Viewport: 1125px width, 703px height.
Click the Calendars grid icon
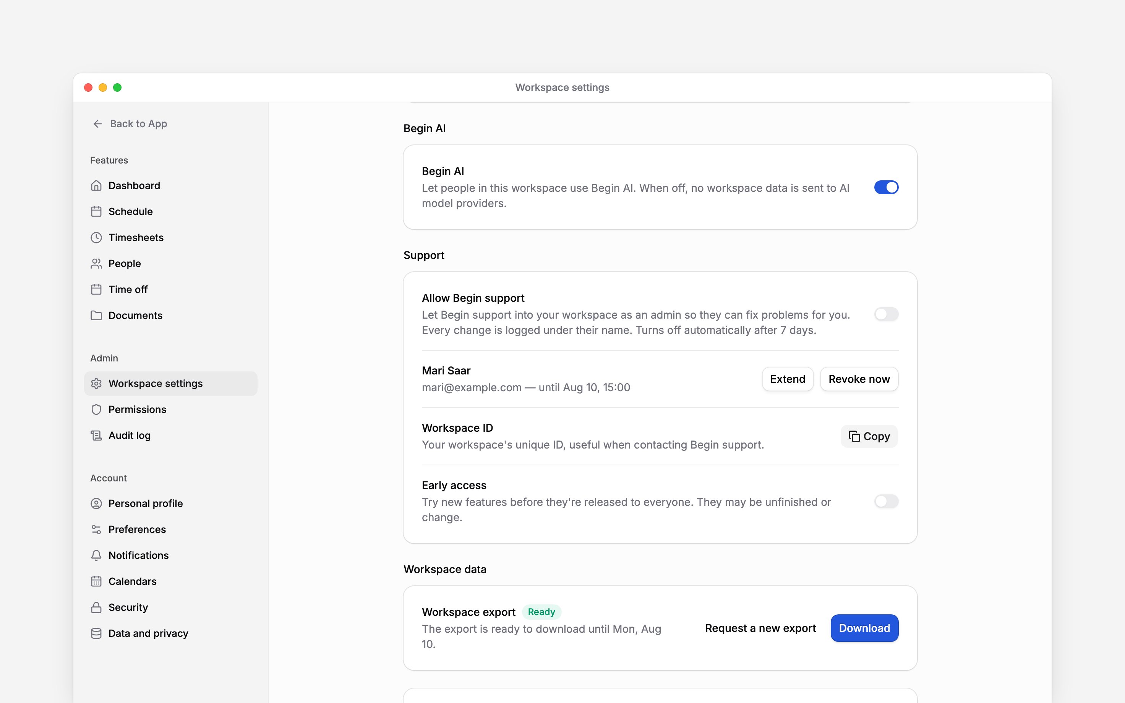[96, 582]
